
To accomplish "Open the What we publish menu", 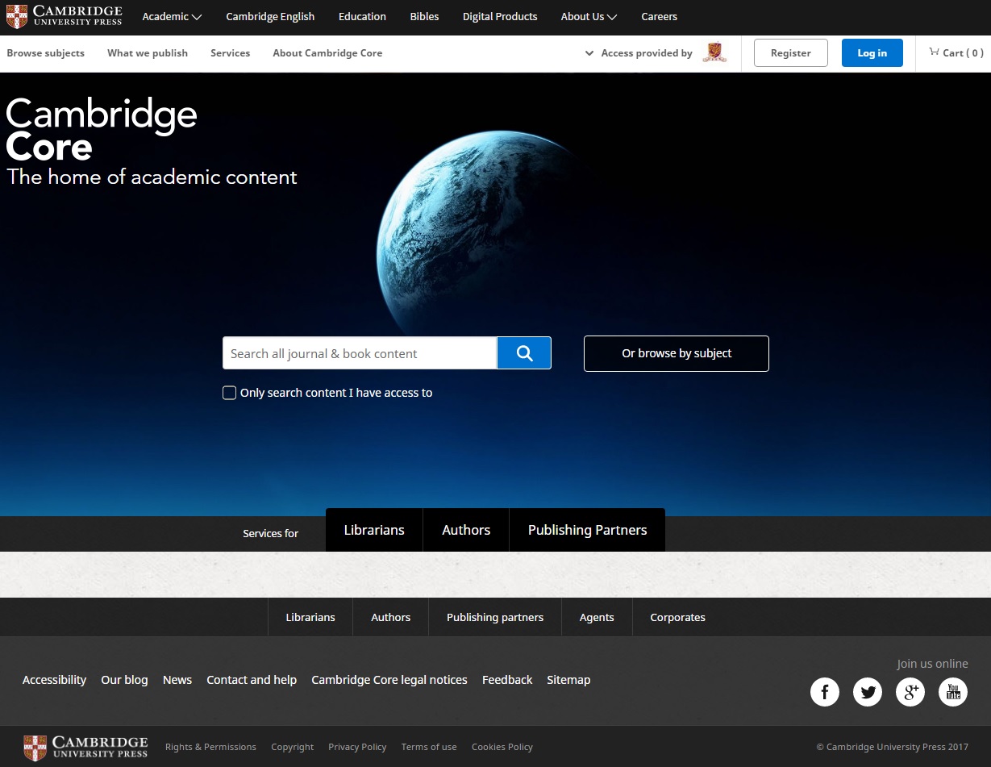I will click(148, 52).
